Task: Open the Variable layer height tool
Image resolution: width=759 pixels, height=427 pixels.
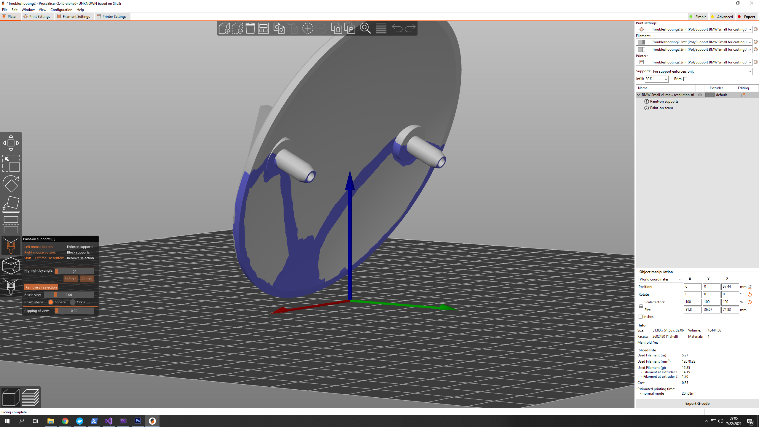Action: [x=381, y=28]
